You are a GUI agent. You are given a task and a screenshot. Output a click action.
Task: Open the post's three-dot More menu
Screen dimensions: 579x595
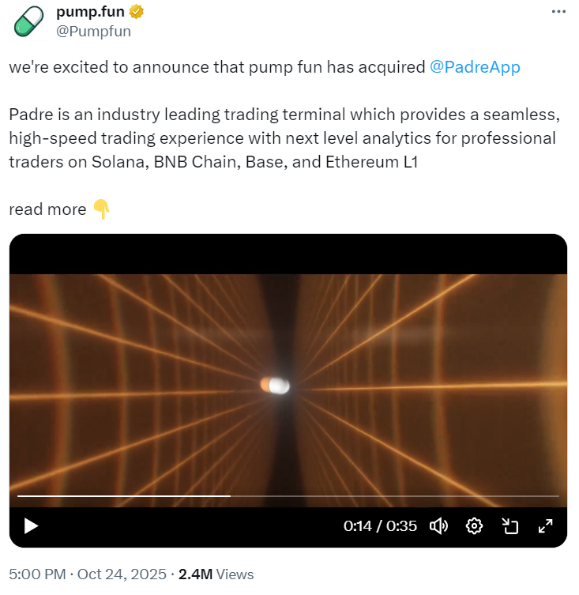558,12
